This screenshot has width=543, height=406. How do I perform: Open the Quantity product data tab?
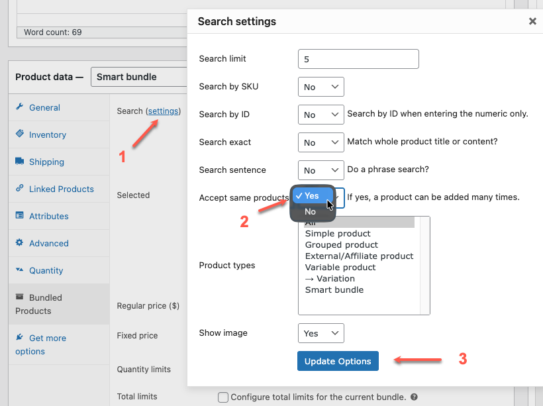tap(59, 270)
